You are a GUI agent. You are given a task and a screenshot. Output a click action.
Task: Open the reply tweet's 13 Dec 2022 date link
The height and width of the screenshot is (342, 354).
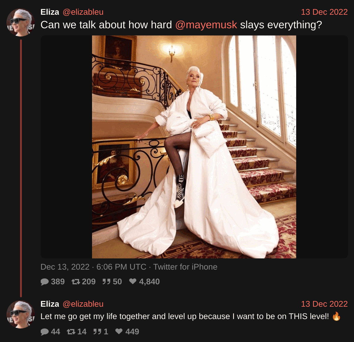(324, 304)
